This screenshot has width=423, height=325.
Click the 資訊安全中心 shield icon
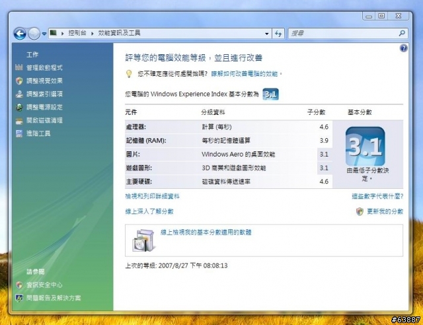tap(19, 285)
